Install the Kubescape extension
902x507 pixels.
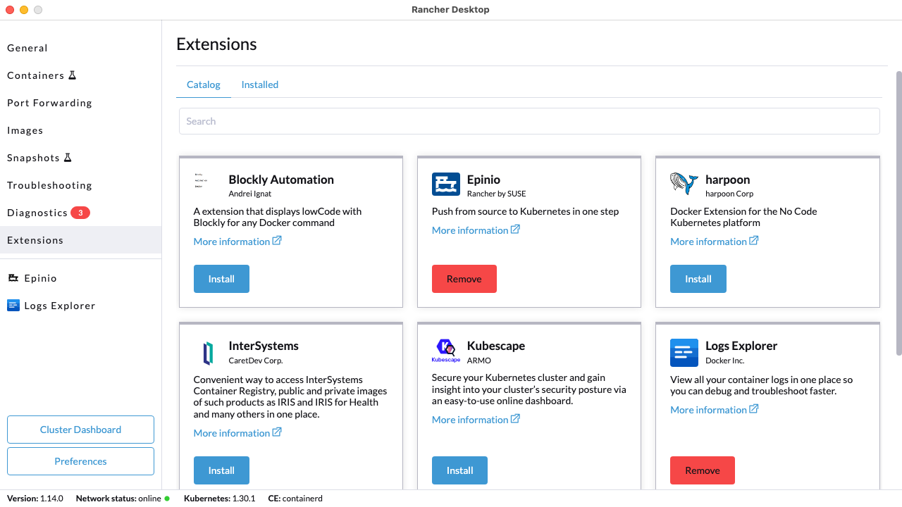pyautogui.click(x=459, y=470)
